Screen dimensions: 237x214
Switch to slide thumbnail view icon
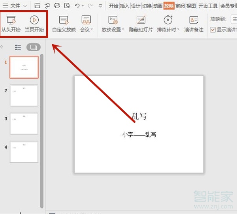tap(33, 47)
